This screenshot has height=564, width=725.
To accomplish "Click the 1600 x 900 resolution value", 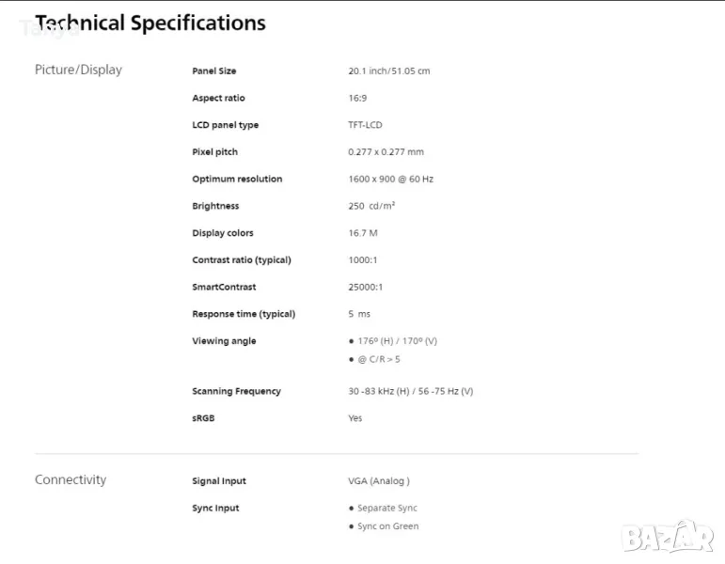I will click(x=390, y=179).
